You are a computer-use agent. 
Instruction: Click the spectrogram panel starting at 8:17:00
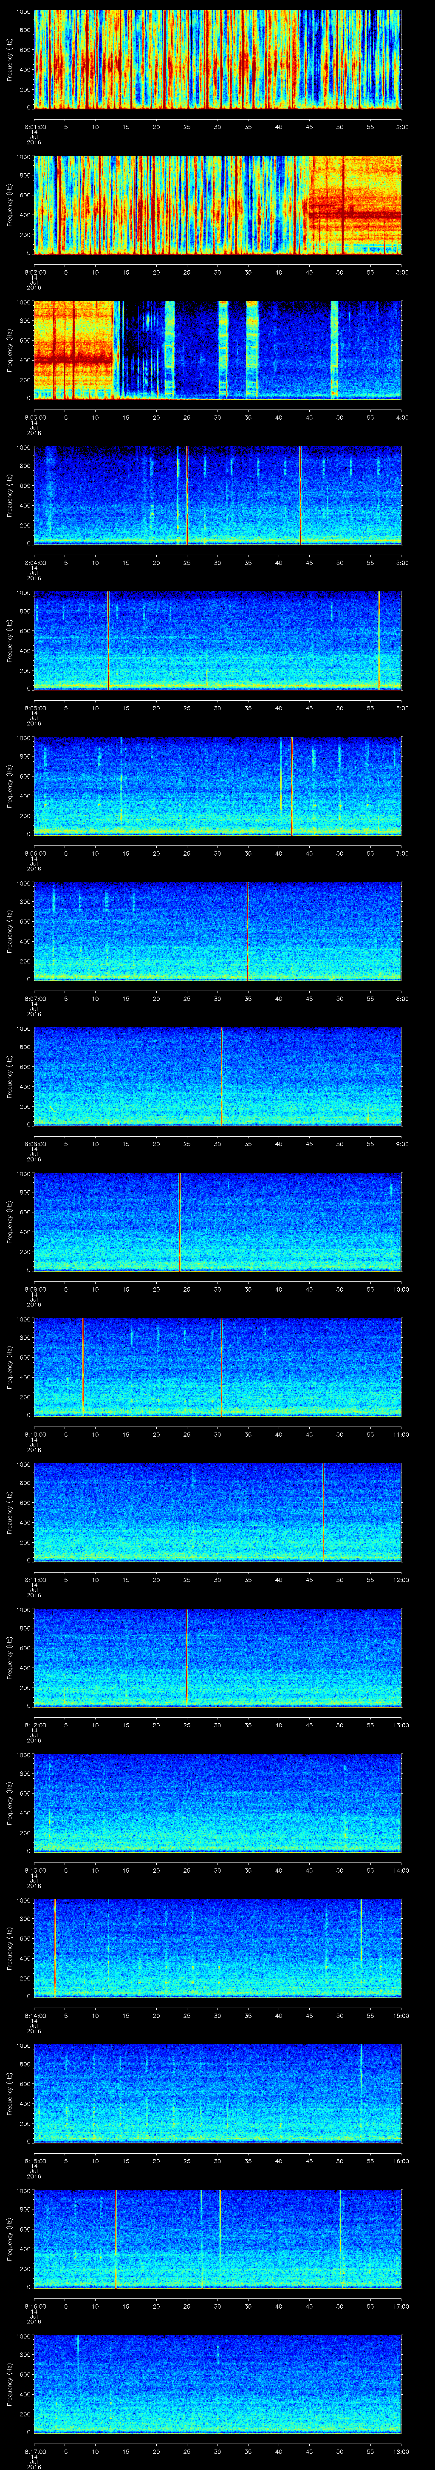click(x=218, y=2385)
